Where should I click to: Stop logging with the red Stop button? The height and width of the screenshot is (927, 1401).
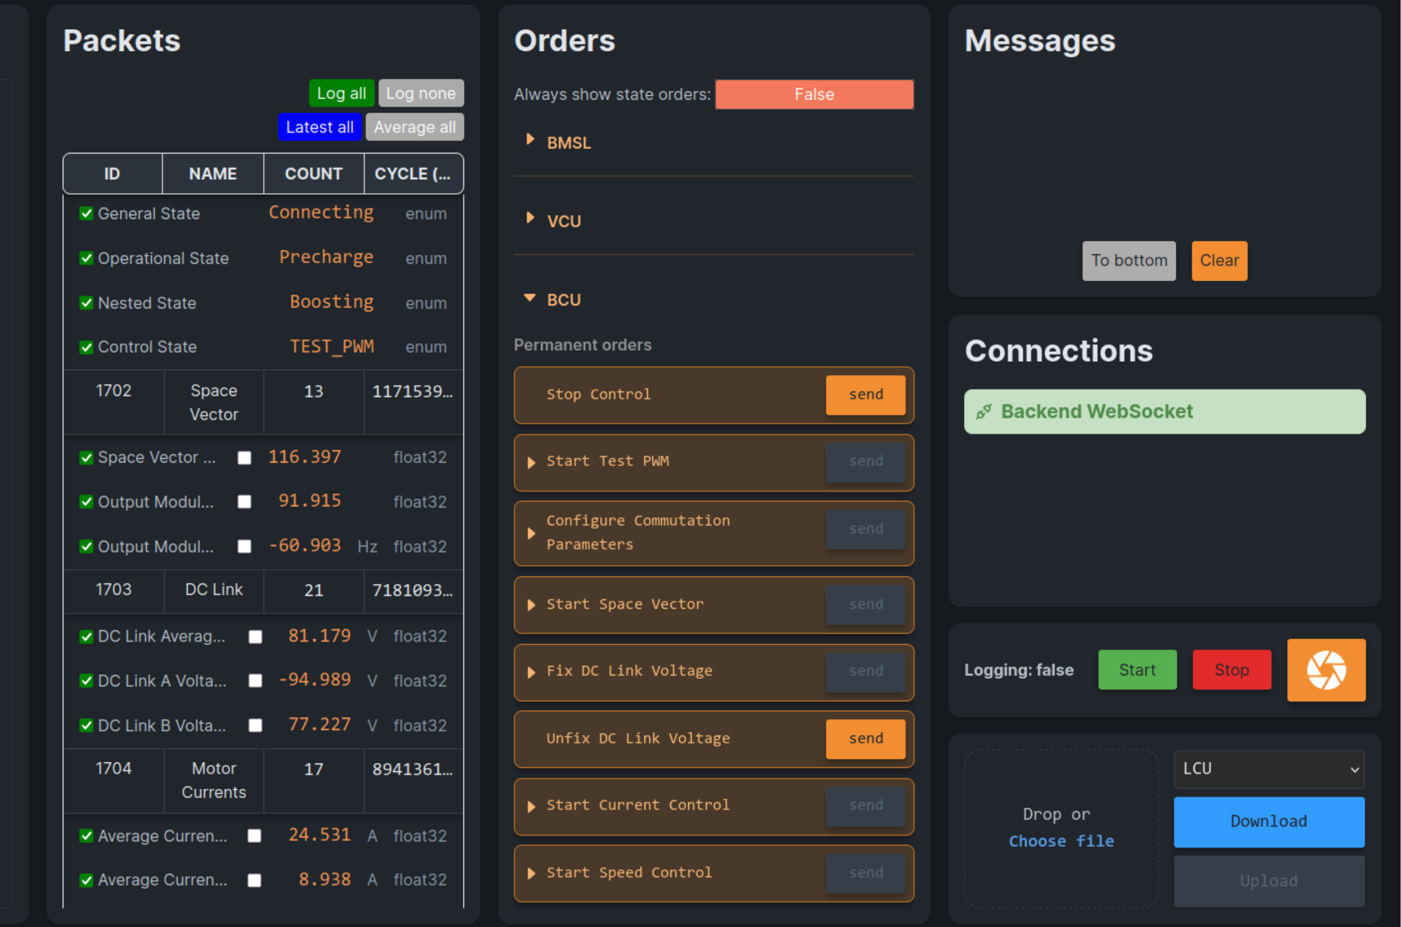(x=1231, y=670)
